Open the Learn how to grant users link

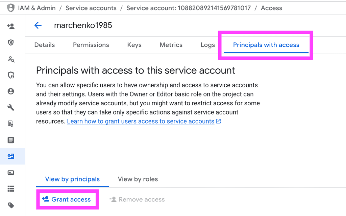click(x=141, y=121)
